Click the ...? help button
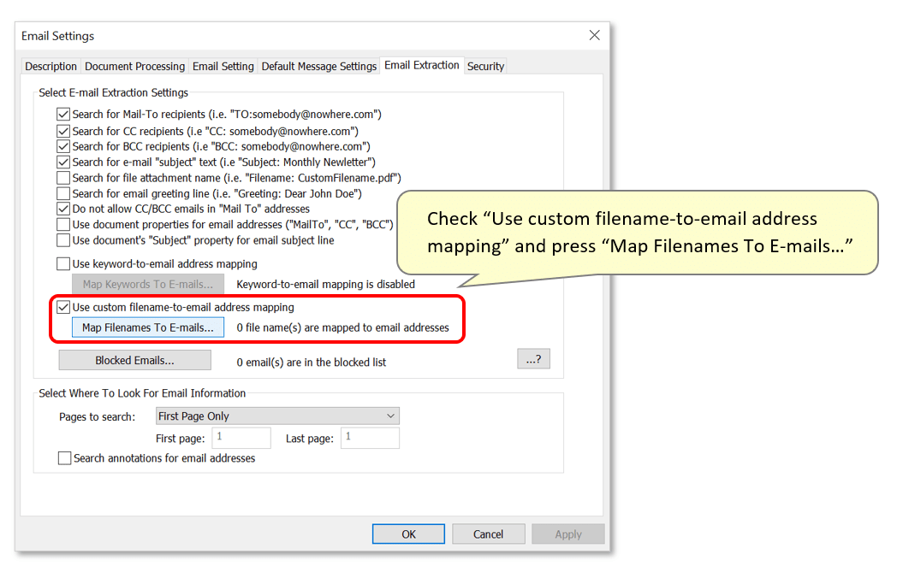Viewport: 897px width, 572px height. 534,359
